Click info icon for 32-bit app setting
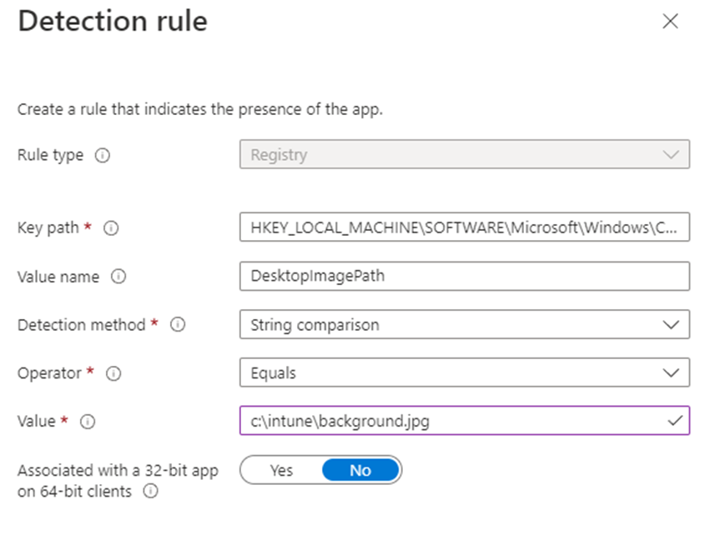The width and height of the screenshot is (705, 540). (150, 492)
